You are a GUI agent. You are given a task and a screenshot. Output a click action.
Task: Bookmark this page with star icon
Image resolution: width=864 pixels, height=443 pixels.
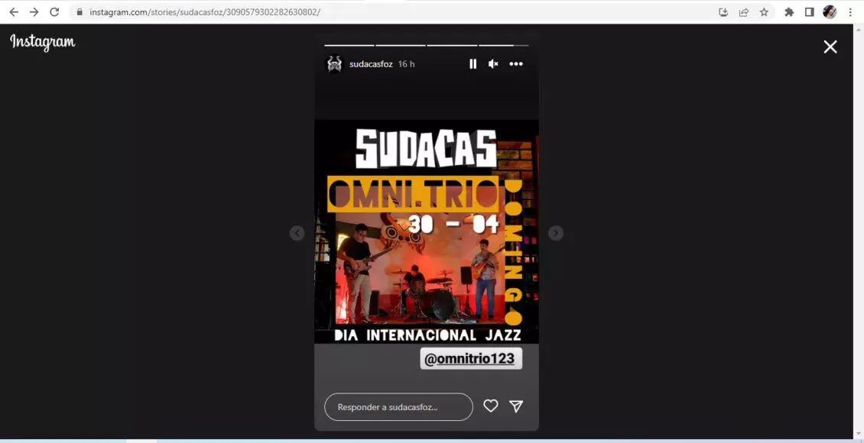tap(764, 12)
